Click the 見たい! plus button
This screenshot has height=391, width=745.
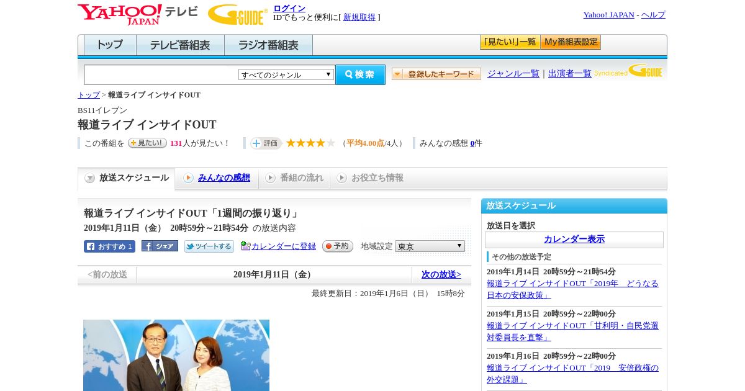coord(148,143)
